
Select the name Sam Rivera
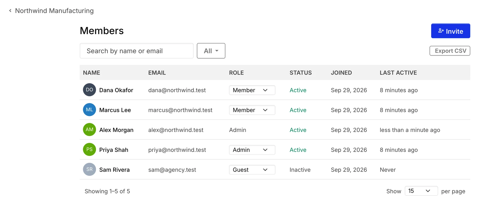point(114,170)
